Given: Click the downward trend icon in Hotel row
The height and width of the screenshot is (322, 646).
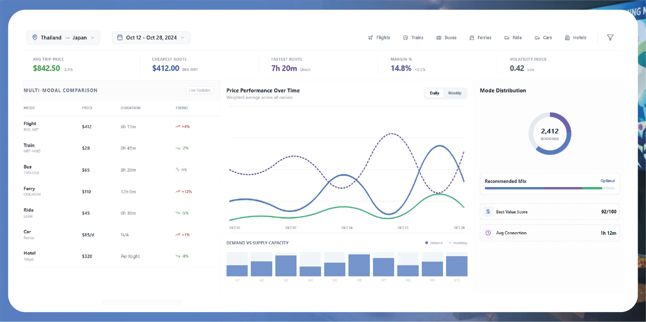Looking at the screenshot, I should (178, 256).
